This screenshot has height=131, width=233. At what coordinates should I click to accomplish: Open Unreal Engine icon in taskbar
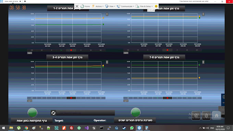pyautogui.click(x=94, y=128)
